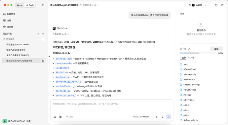
Task: Click the folder icon next to 防骗助手 in header
Action: point(81,5)
